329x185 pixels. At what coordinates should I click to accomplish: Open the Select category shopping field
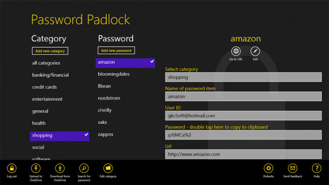click(243, 77)
